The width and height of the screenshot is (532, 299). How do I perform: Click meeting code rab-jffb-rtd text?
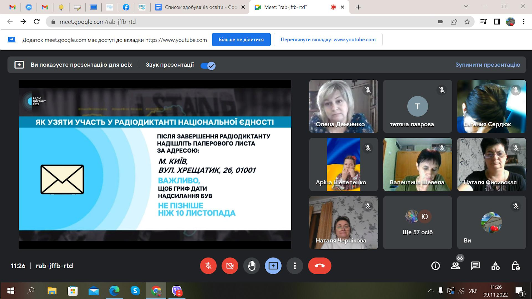tap(54, 266)
